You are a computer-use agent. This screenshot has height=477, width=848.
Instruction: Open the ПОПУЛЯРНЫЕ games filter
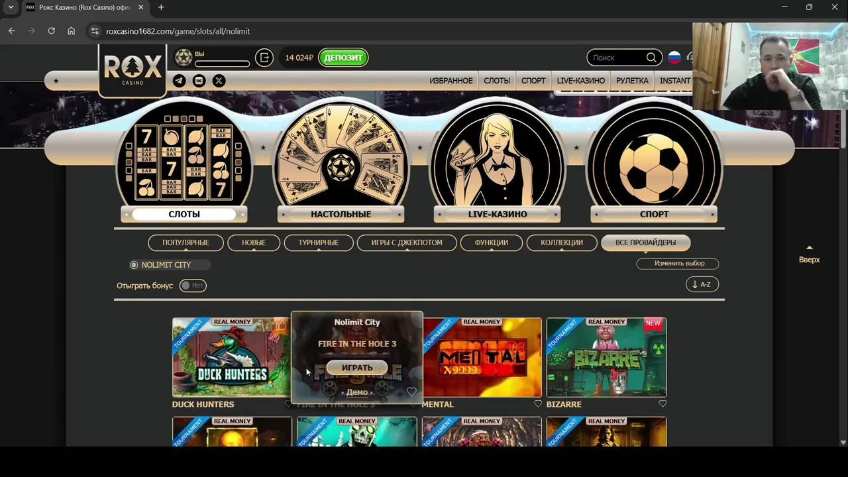pos(185,242)
